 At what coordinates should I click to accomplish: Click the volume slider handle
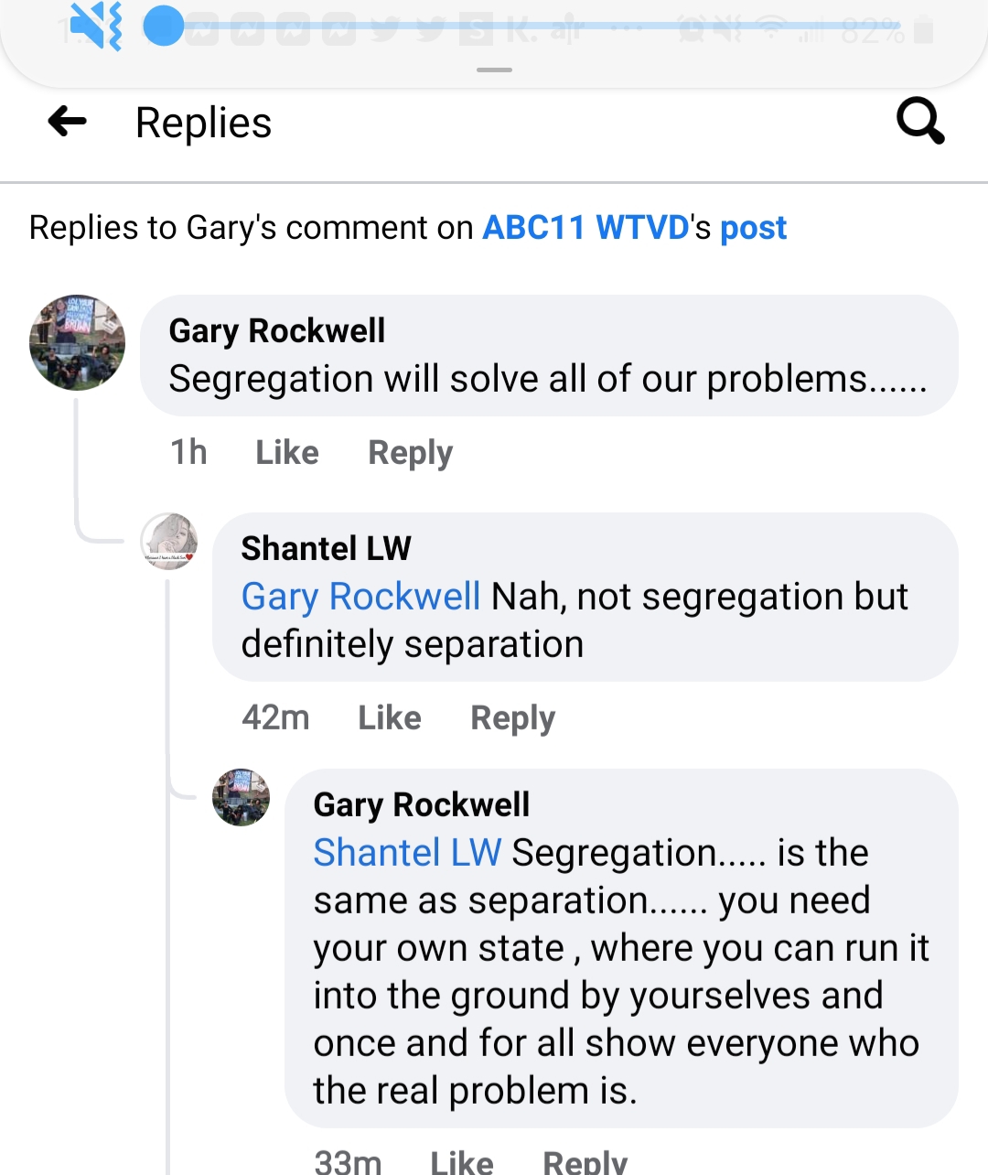click(x=164, y=27)
